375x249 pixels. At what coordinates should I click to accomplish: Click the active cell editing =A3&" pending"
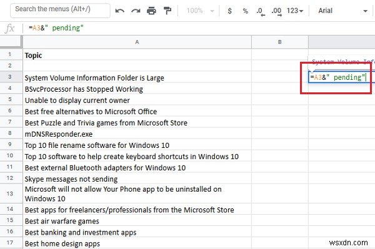[341, 77]
